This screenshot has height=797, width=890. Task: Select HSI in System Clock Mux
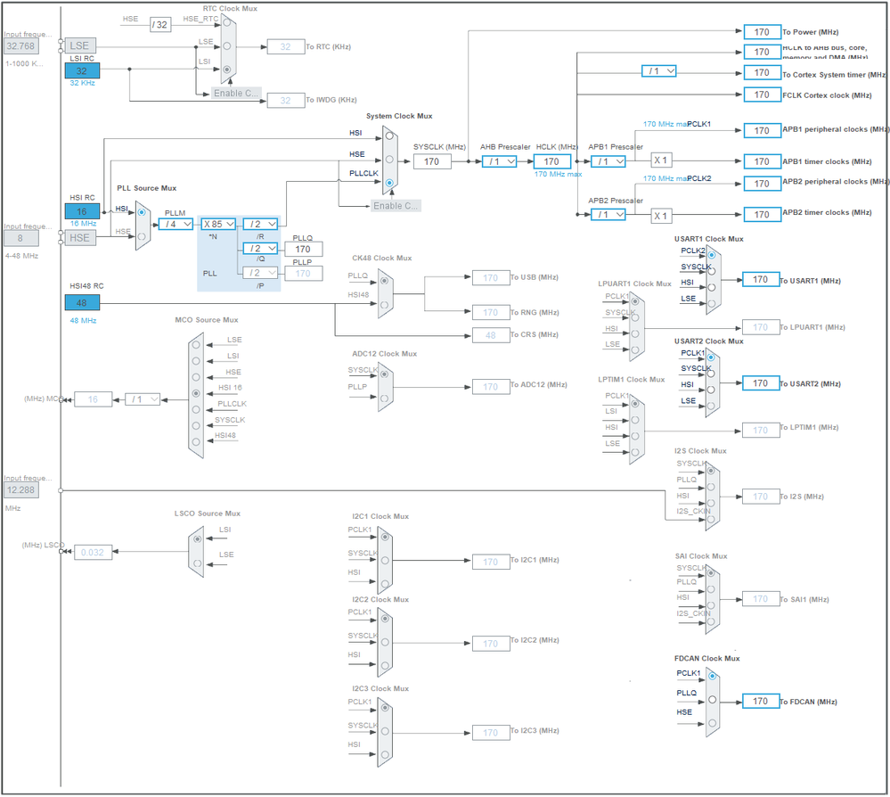[389, 136]
